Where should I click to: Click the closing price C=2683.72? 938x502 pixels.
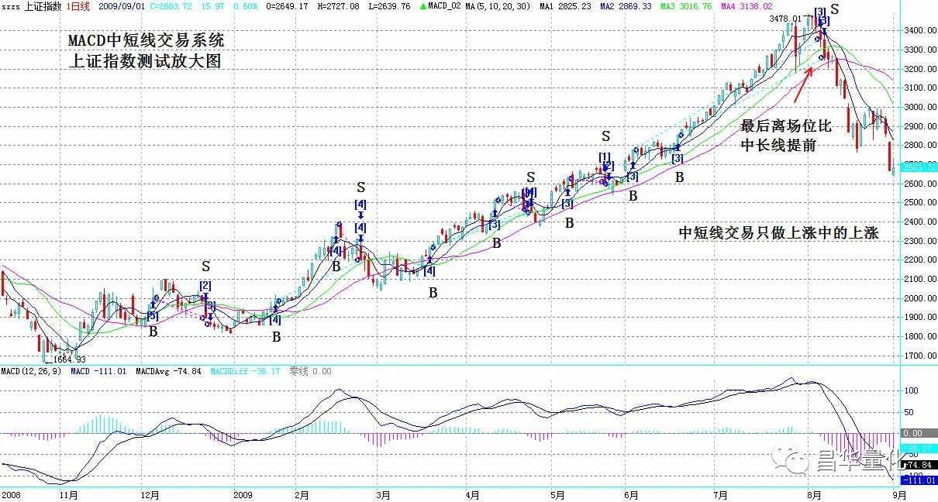pos(169,5)
